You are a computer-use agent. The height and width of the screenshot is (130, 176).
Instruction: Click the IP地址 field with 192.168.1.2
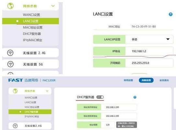point(149,51)
